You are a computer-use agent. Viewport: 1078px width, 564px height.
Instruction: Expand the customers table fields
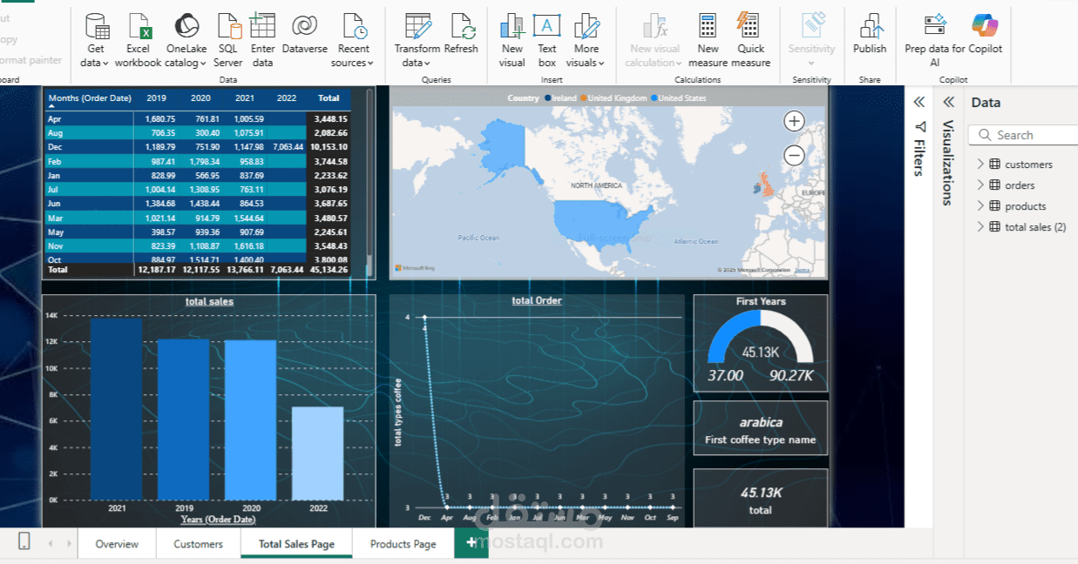pos(980,164)
